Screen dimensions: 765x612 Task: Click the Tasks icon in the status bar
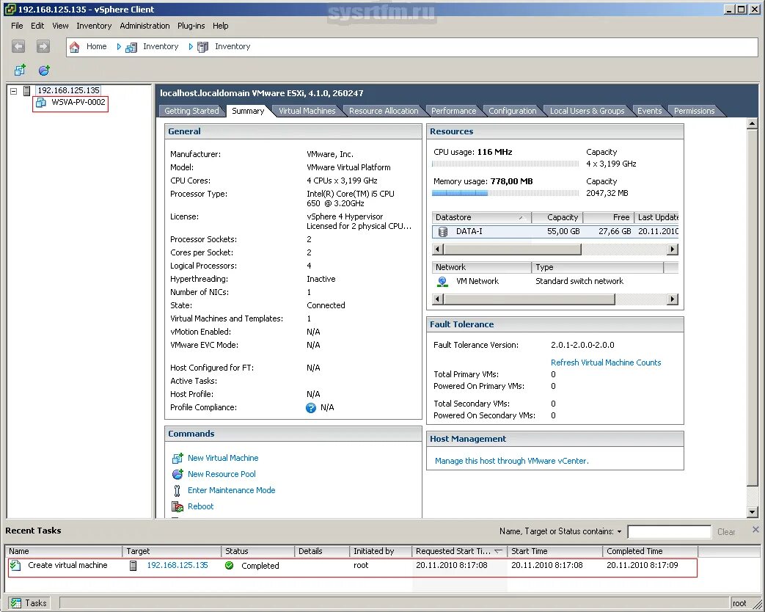click(x=16, y=603)
